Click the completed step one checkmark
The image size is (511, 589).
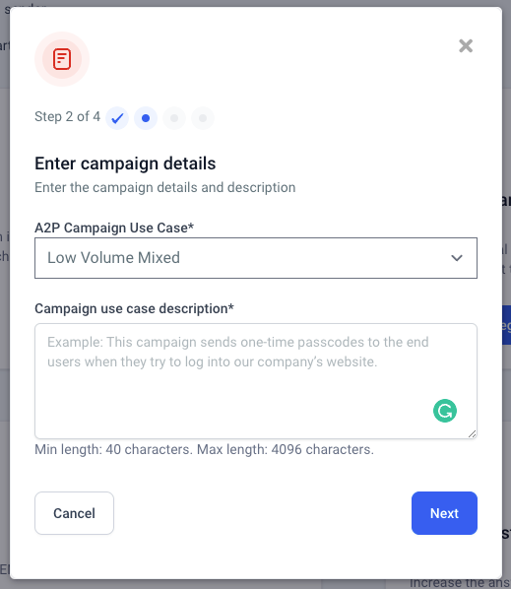[x=117, y=118]
